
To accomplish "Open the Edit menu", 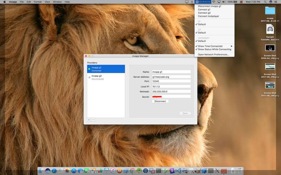I will [x=29, y=2].
